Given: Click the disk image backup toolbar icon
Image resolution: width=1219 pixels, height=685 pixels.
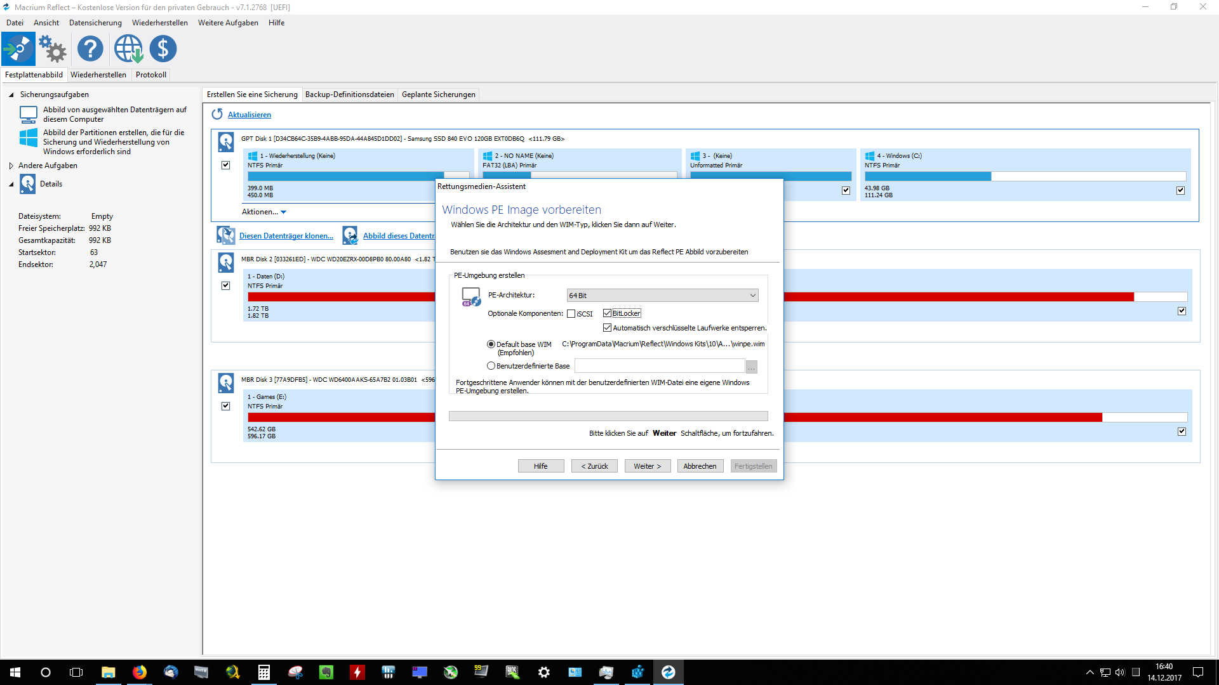Looking at the screenshot, I should click(18, 49).
